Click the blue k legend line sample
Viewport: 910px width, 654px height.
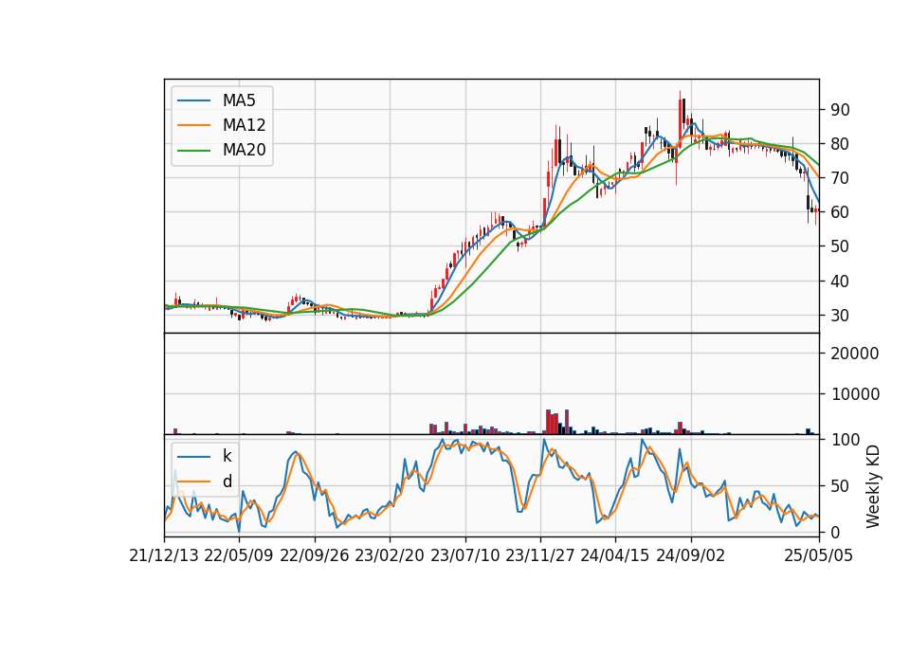point(193,457)
